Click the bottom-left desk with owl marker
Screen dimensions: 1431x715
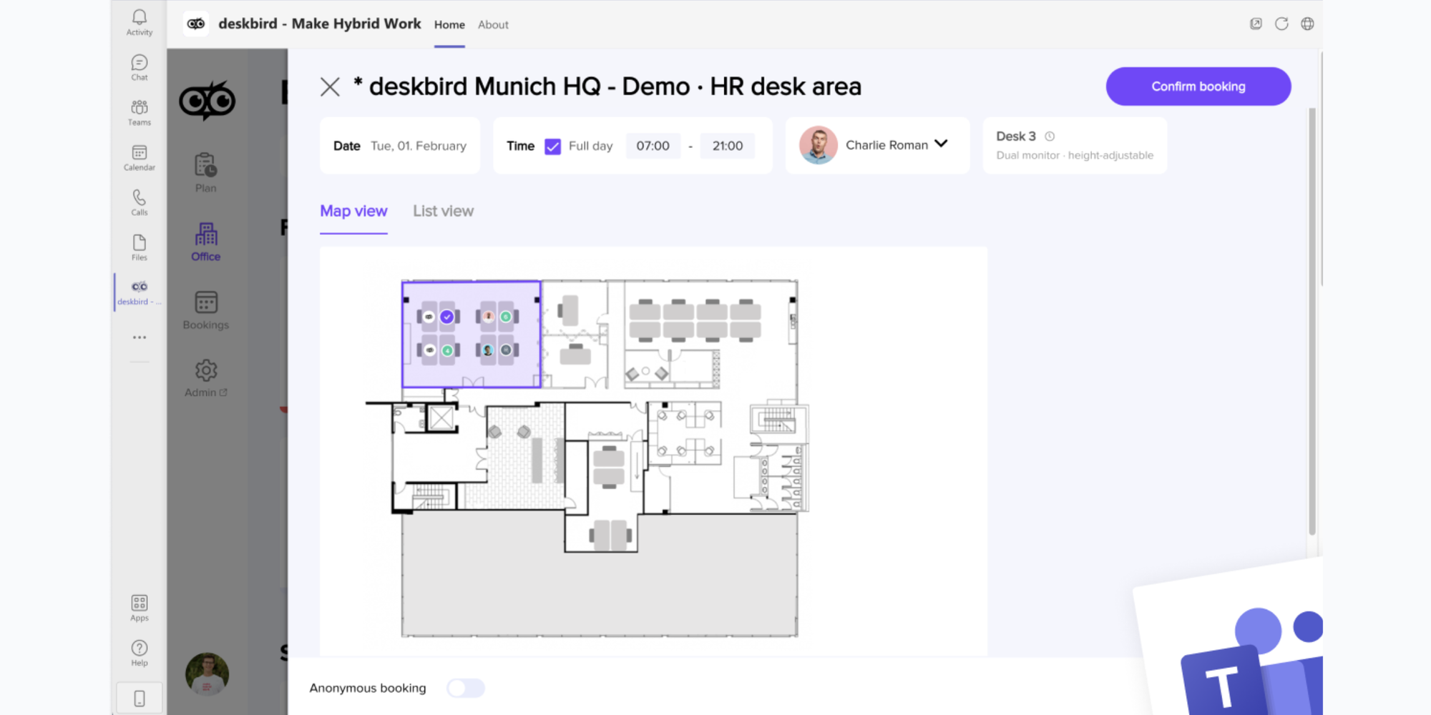coord(429,350)
